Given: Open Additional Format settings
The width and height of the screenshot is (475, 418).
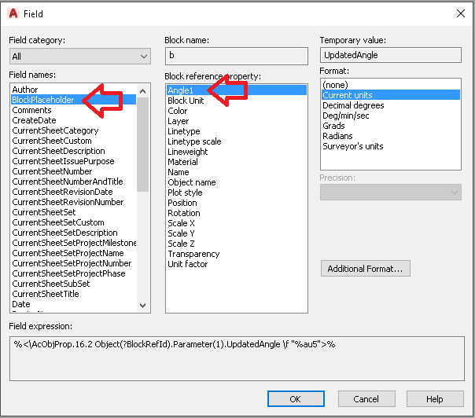Looking at the screenshot, I should pyautogui.click(x=366, y=269).
